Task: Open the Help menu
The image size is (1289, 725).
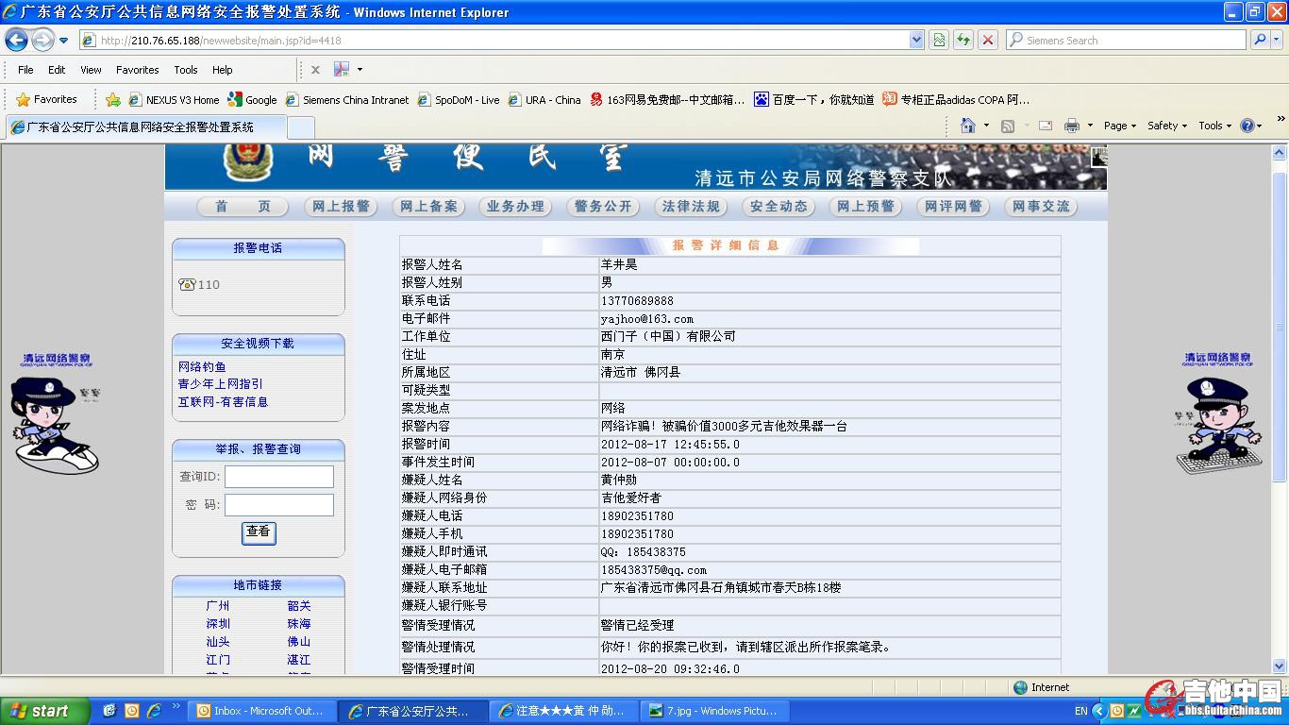Action: [222, 70]
